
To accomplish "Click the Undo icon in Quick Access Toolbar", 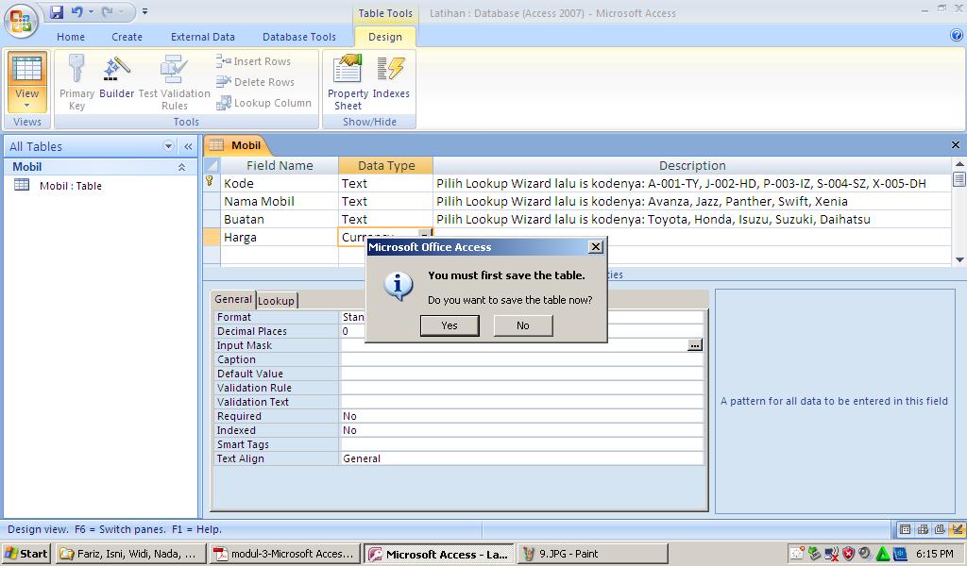I will pyautogui.click(x=77, y=11).
